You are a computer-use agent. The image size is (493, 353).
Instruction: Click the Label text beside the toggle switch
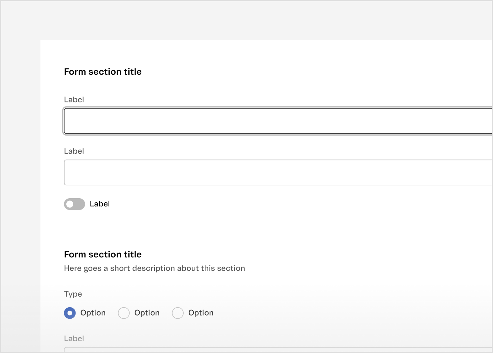click(x=100, y=204)
